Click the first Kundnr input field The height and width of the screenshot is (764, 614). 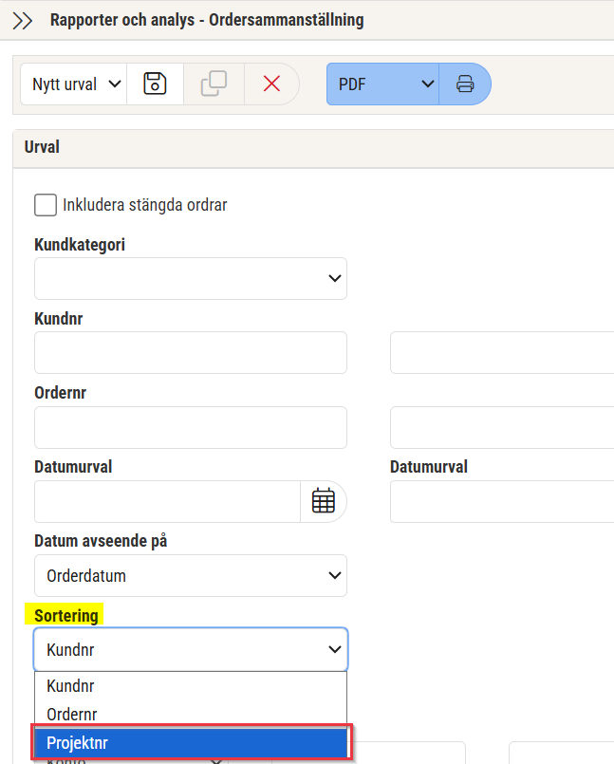[190, 353]
